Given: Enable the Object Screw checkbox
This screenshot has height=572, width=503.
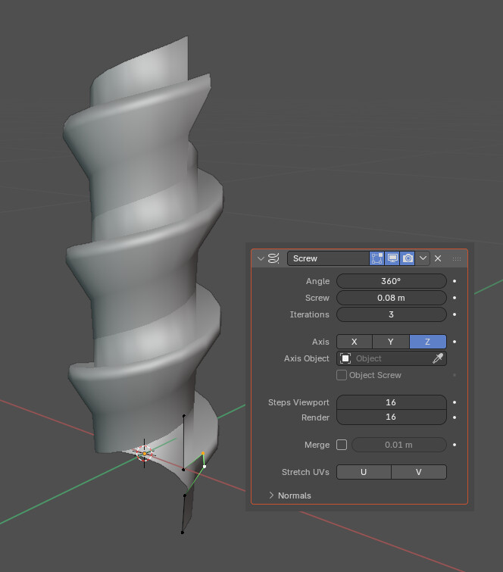Looking at the screenshot, I should (x=342, y=375).
